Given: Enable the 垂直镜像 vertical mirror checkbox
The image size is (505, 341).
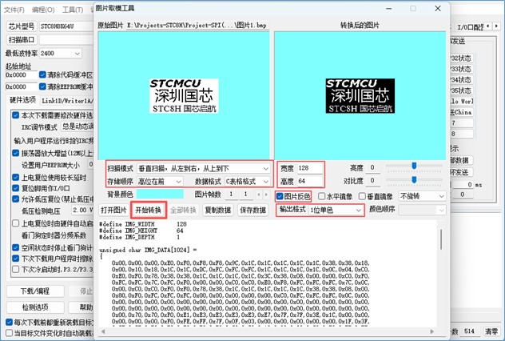Looking at the screenshot, I should tap(362, 196).
